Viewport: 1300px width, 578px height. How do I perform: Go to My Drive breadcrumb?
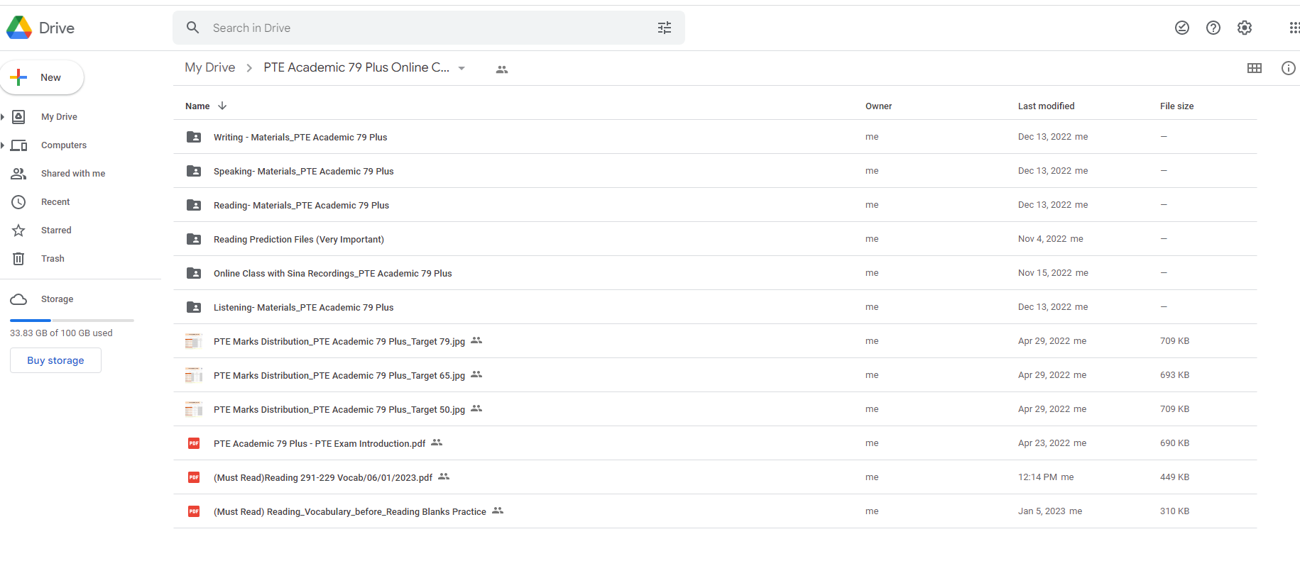pyautogui.click(x=210, y=67)
